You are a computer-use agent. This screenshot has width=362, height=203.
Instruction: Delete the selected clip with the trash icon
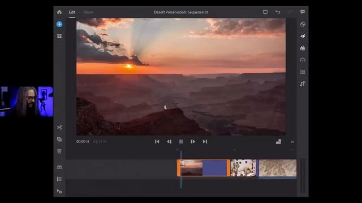59,151
